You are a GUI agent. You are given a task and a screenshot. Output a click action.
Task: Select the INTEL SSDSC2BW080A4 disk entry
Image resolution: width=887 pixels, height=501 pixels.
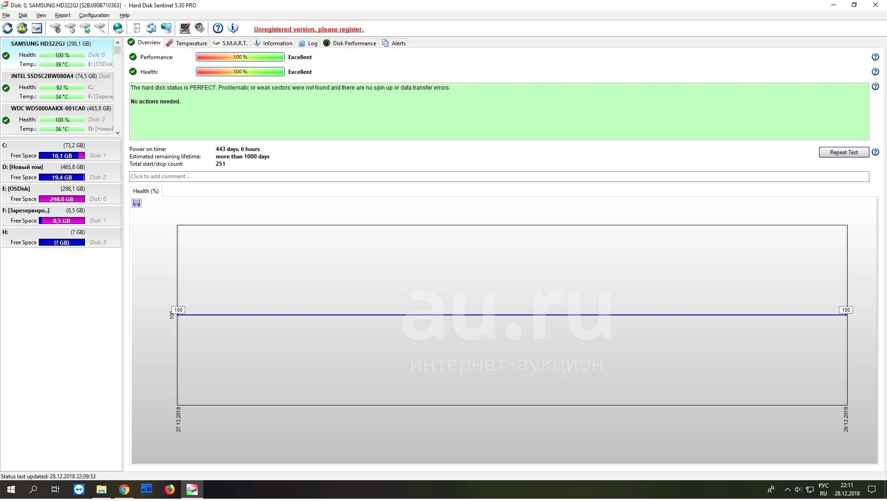point(57,86)
